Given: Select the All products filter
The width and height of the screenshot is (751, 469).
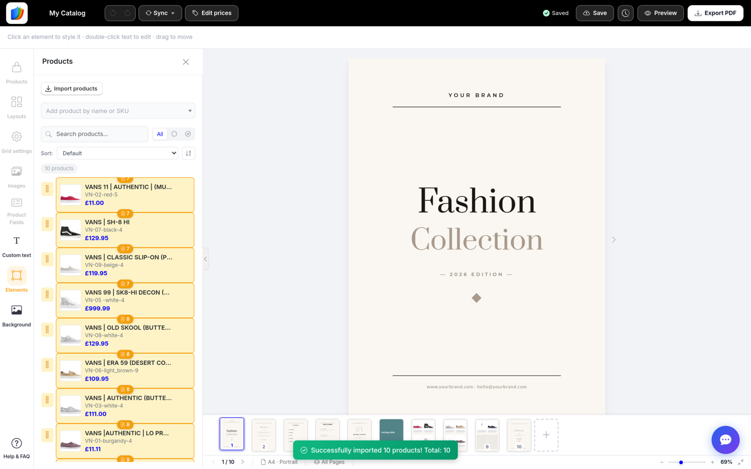Looking at the screenshot, I should pos(160,134).
